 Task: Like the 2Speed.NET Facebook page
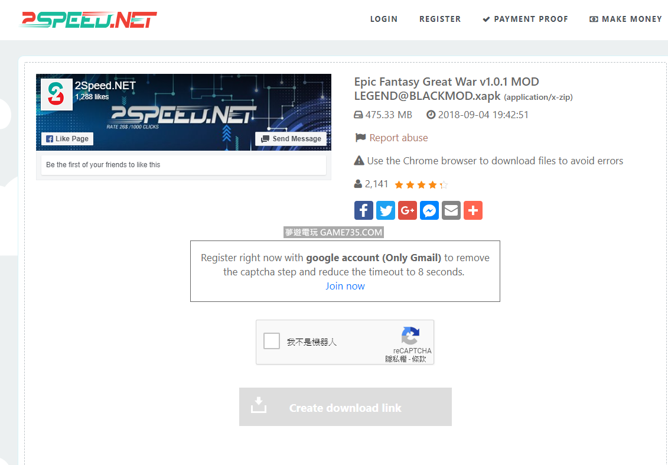click(67, 138)
